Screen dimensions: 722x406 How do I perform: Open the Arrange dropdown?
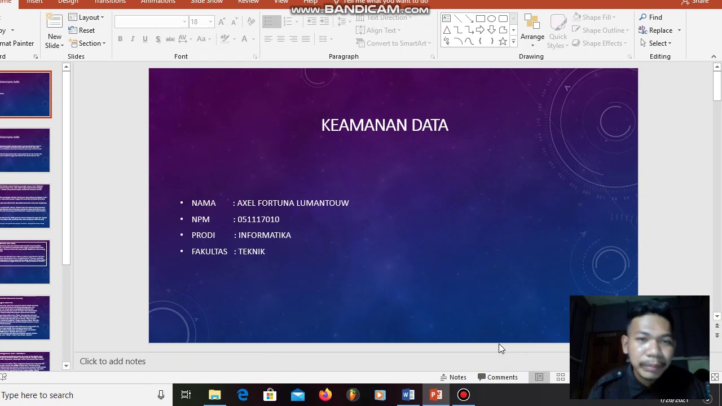pyautogui.click(x=532, y=32)
